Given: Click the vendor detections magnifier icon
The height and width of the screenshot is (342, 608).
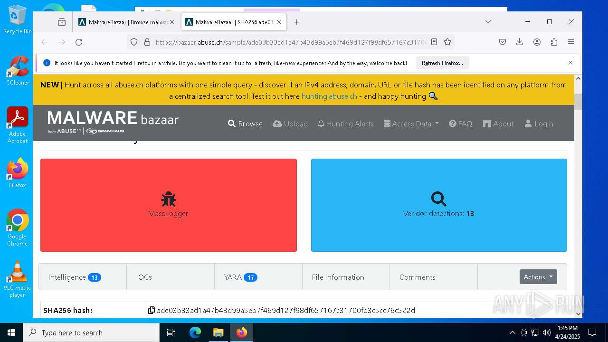Looking at the screenshot, I should 438,199.
